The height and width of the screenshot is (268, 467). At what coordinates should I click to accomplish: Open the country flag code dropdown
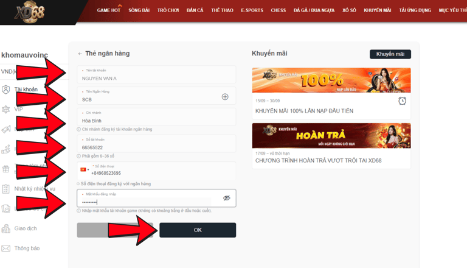point(85,169)
